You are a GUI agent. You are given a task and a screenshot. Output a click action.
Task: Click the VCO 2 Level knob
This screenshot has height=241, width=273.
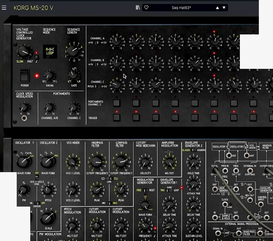(x=73, y=190)
